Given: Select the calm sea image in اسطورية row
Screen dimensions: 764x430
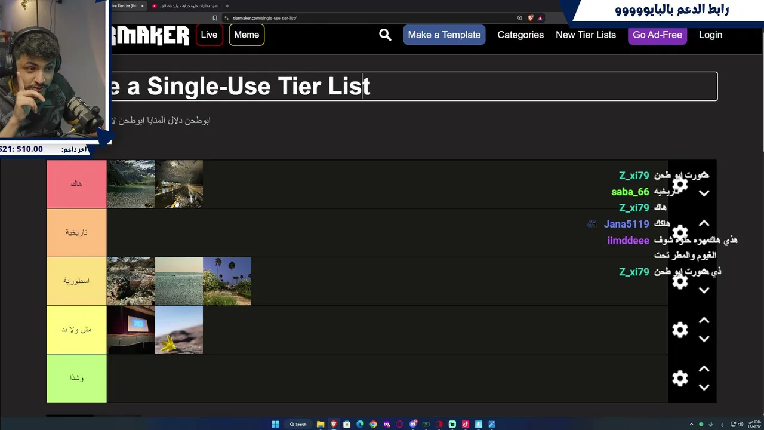Looking at the screenshot, I should click(x=179, y=281).
